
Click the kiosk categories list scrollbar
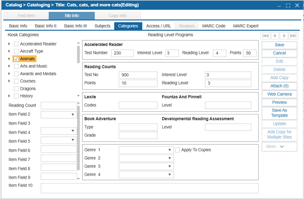pyautogui.click(x=78, y=55)
